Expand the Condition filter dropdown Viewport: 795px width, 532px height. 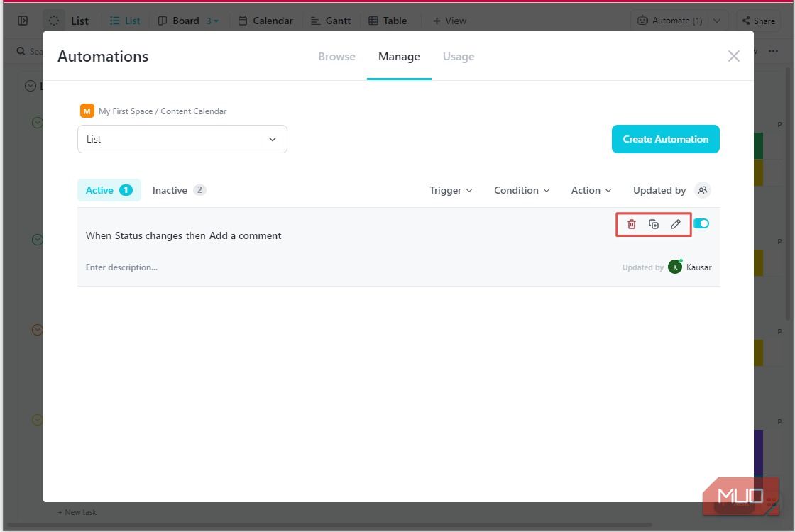click(522, 190)
